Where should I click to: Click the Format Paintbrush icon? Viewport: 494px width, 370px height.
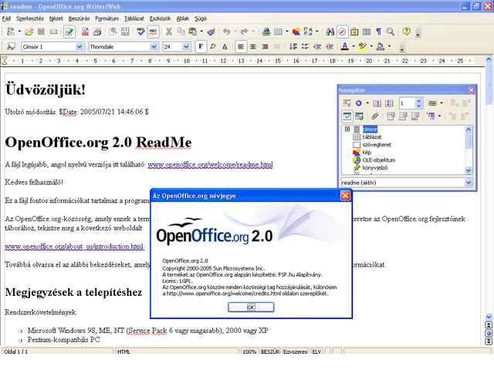[211, 32]
